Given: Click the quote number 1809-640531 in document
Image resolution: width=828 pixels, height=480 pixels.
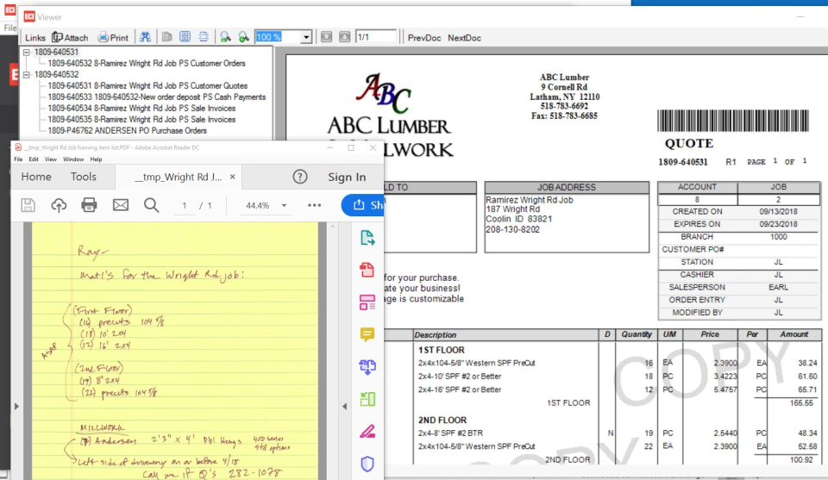Looking at the screenshot, I should 682,162.
